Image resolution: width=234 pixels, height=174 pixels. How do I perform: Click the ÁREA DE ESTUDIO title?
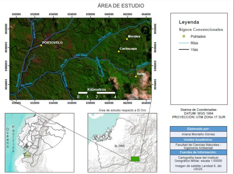coord(121,6)
